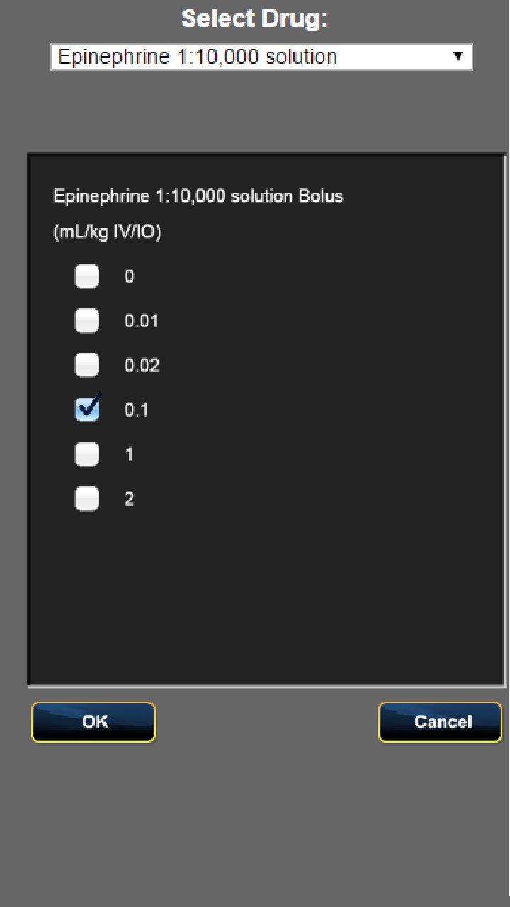510x907 pixels.
Task: Check the 0.02 dose checkbox
Action: pos(87,366)
